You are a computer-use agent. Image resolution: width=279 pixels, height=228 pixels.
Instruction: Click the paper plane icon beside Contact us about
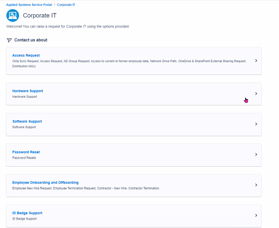(x=9, y=40)
